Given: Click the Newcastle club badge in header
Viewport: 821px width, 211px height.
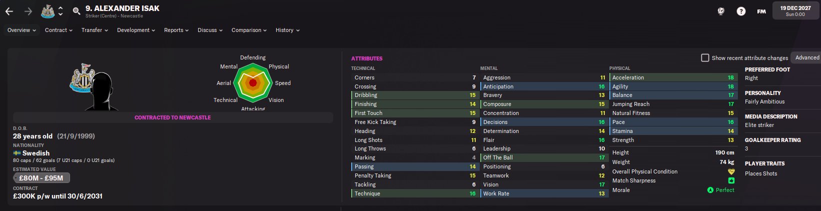Looking at the screenshot, I should point(48,11).
